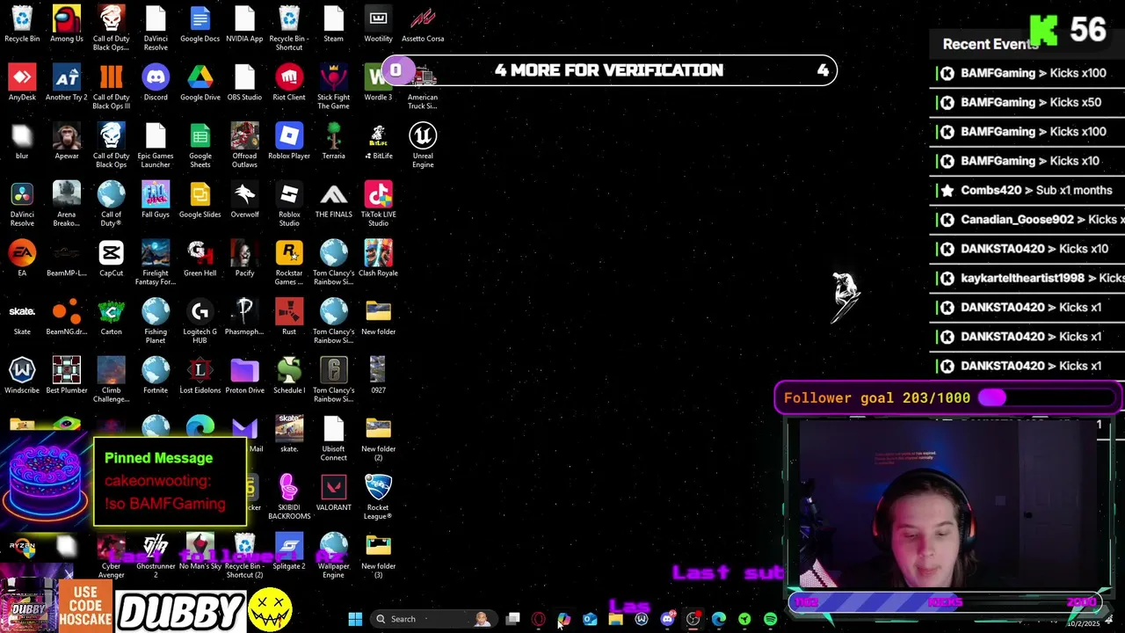The width and height of the screenshot is (1125, 633).
Task: Open CapCut desktop shortcut
Action: (111, 259)
